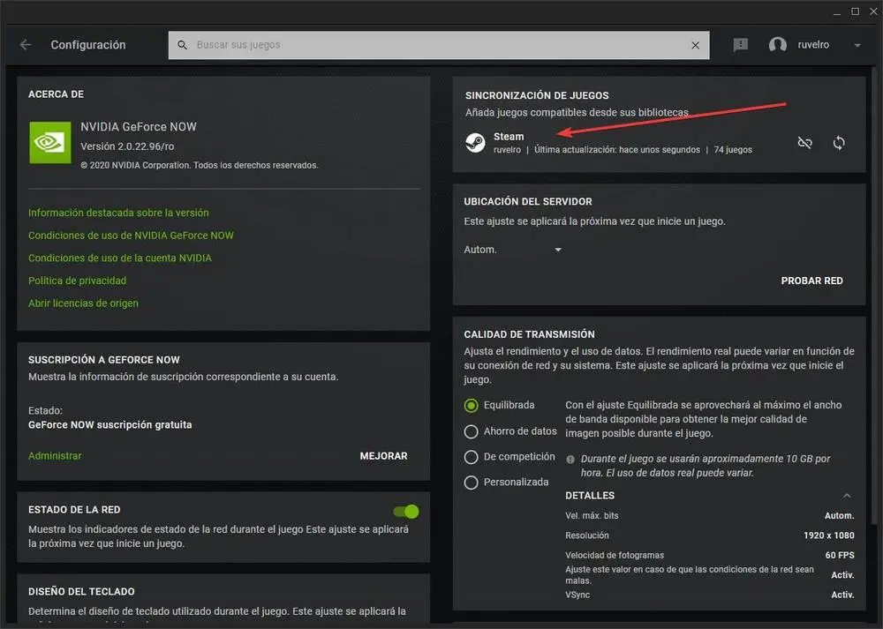Click the Configuración page title
Screen dimensions: 883x629
pyautogui.click(x=88, y=45)
